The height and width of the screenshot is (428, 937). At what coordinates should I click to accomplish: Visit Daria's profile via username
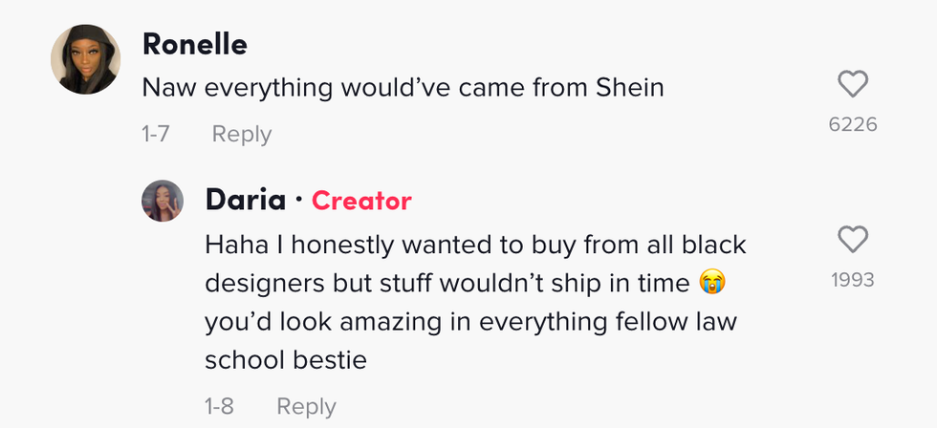[x=245, y=201]
